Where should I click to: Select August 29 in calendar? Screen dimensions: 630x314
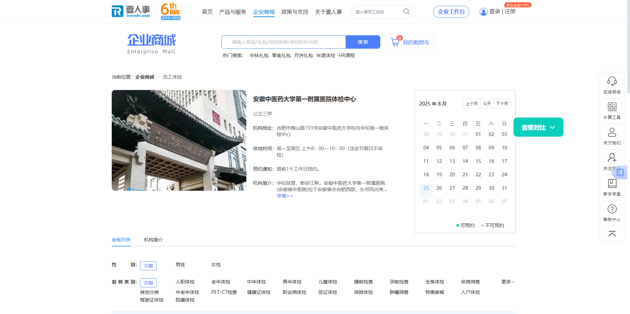pos(478,188)
